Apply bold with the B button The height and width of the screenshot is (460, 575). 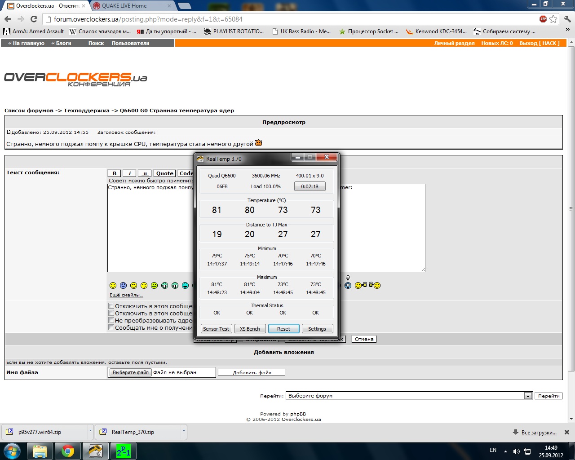pyautogui.click(x=115, y=173)
